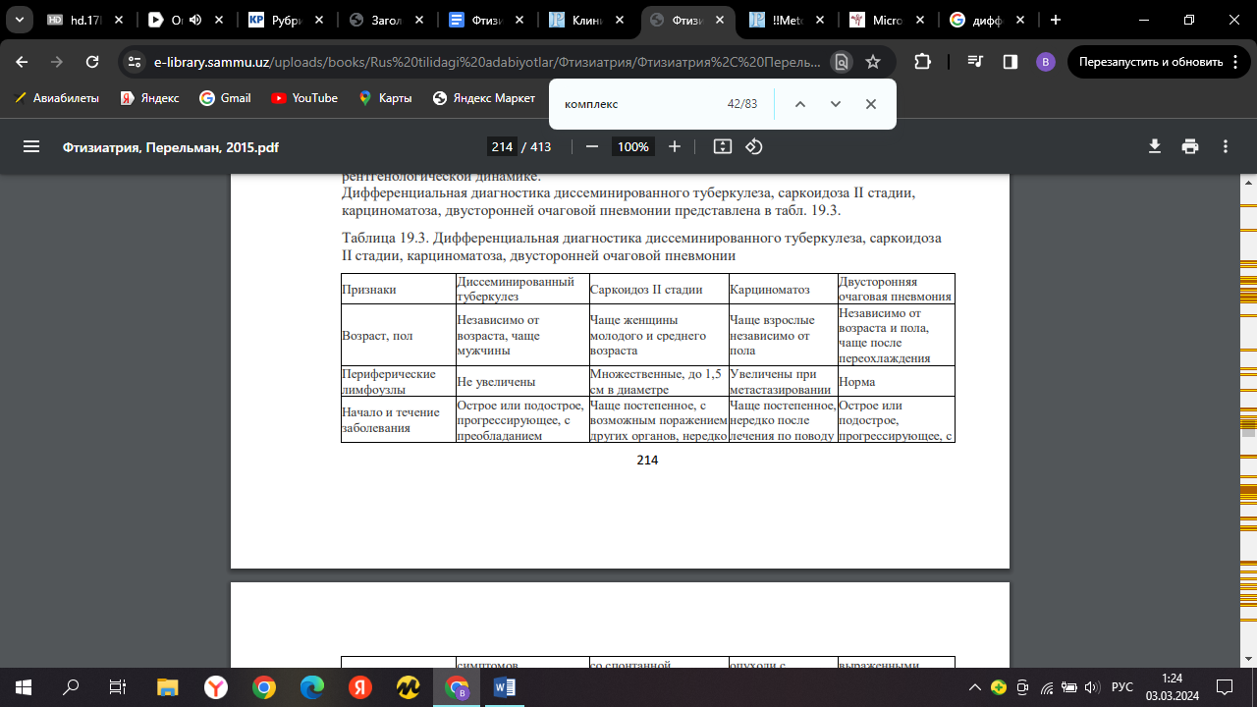Screen dimensions: 1257x707
Task: Open the Gmail bookmark
Action: click(x=226, y=98)
